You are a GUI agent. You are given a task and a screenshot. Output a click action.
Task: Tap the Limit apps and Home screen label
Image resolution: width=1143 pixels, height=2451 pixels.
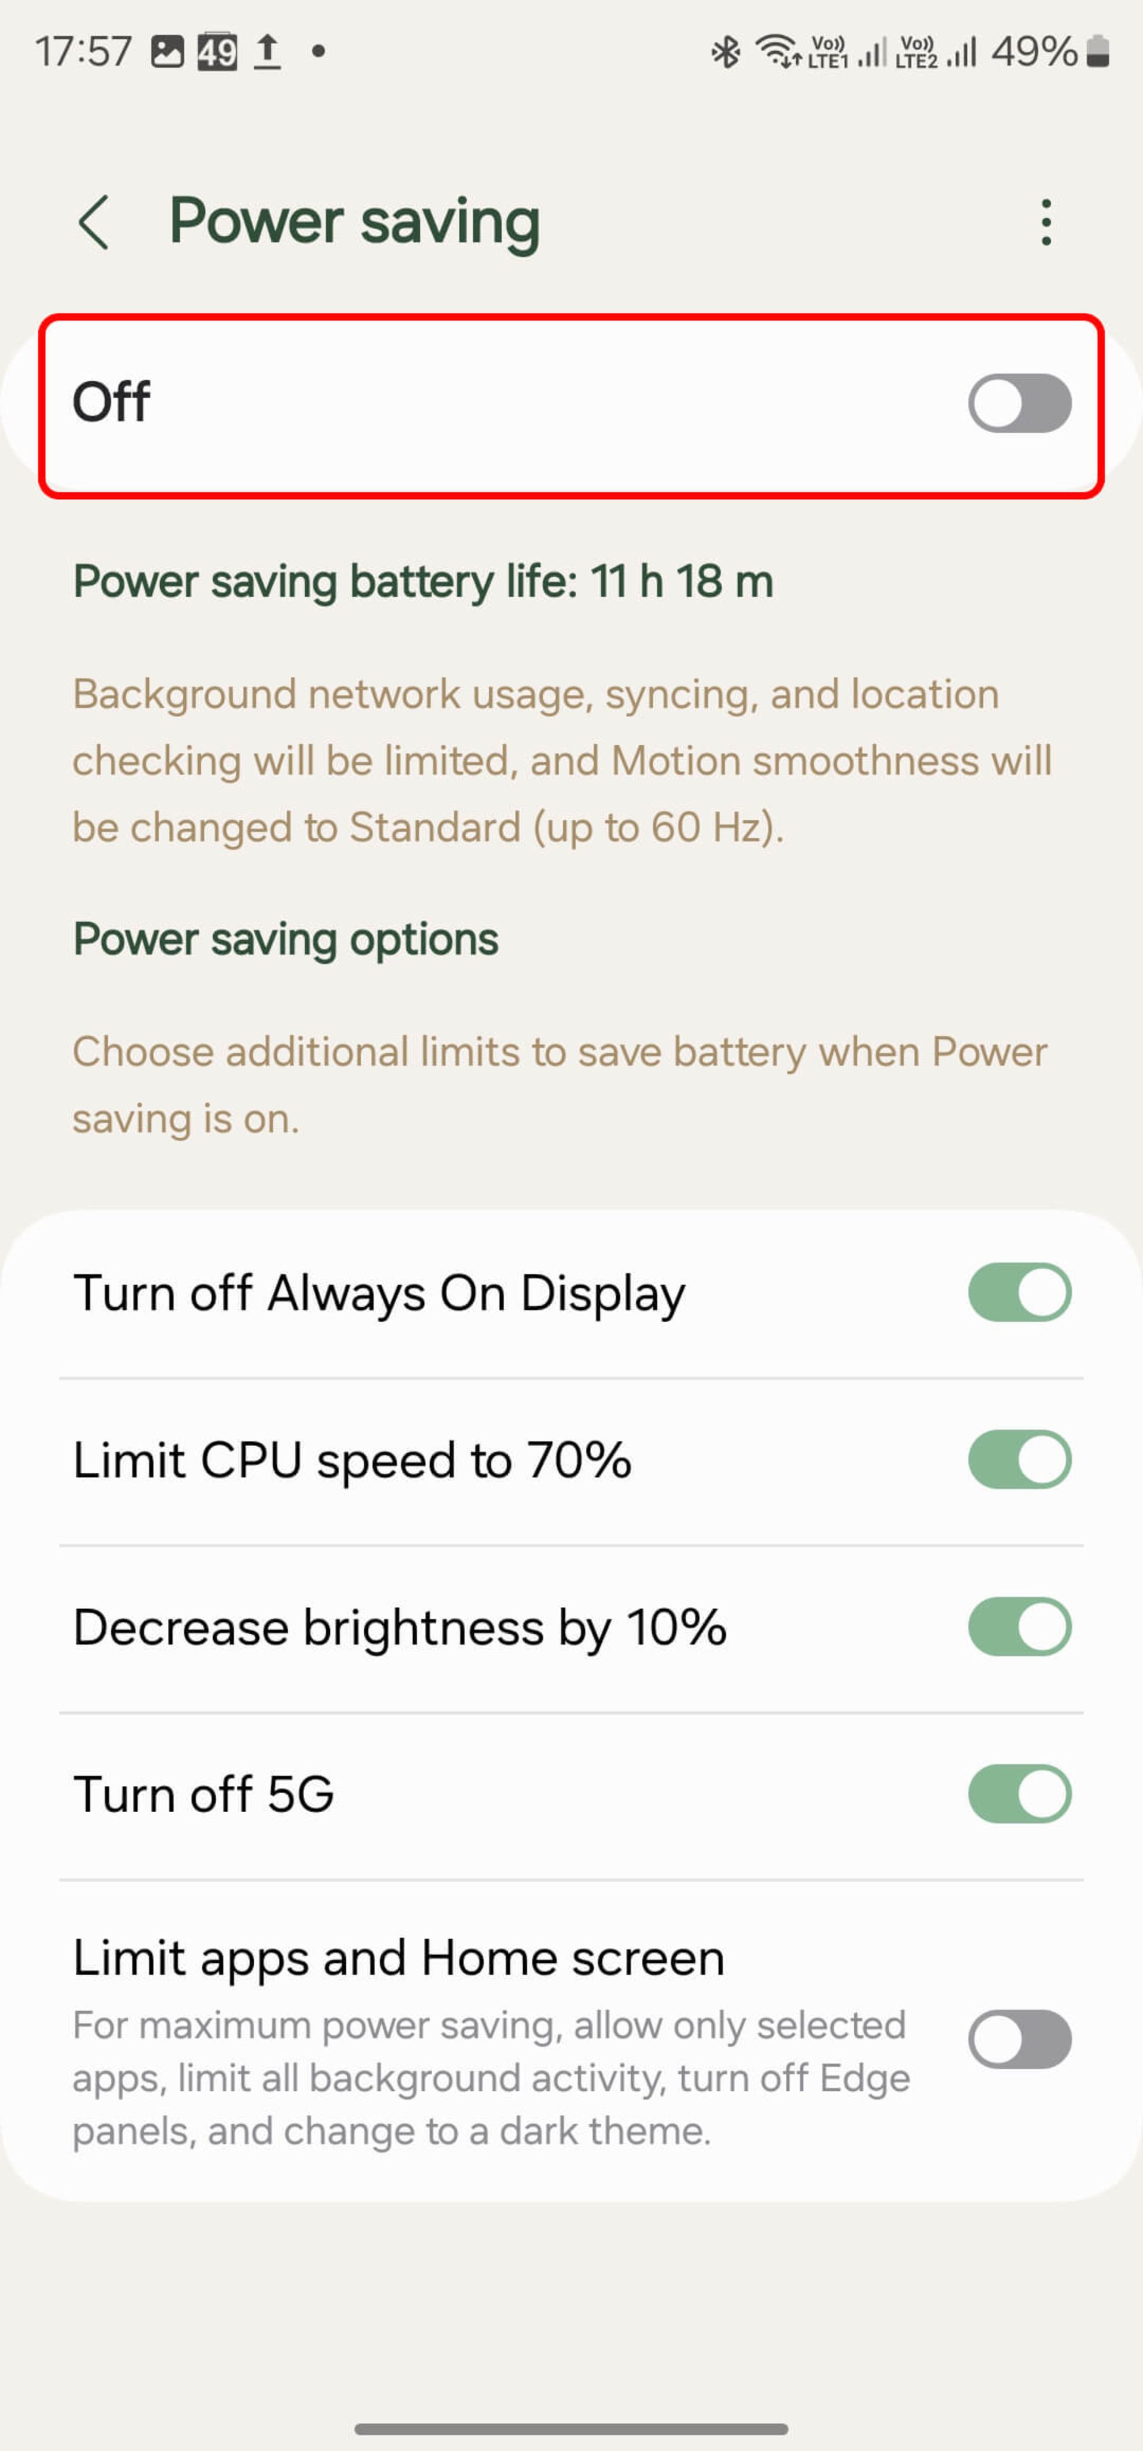tap(399, 1959)
